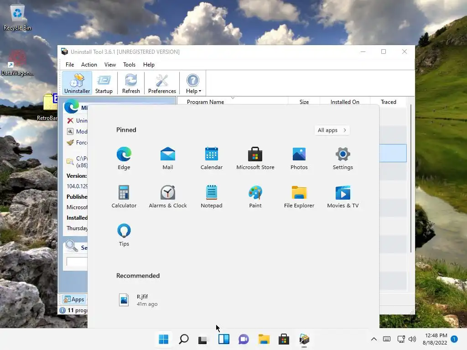Screen dimensions: 467x350
Task: Launch the Photos app
Action: [299, 158]
